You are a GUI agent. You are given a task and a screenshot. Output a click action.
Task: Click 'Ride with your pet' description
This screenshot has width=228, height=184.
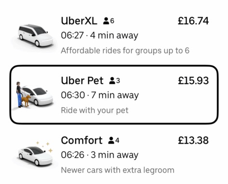tap(94, 111)
